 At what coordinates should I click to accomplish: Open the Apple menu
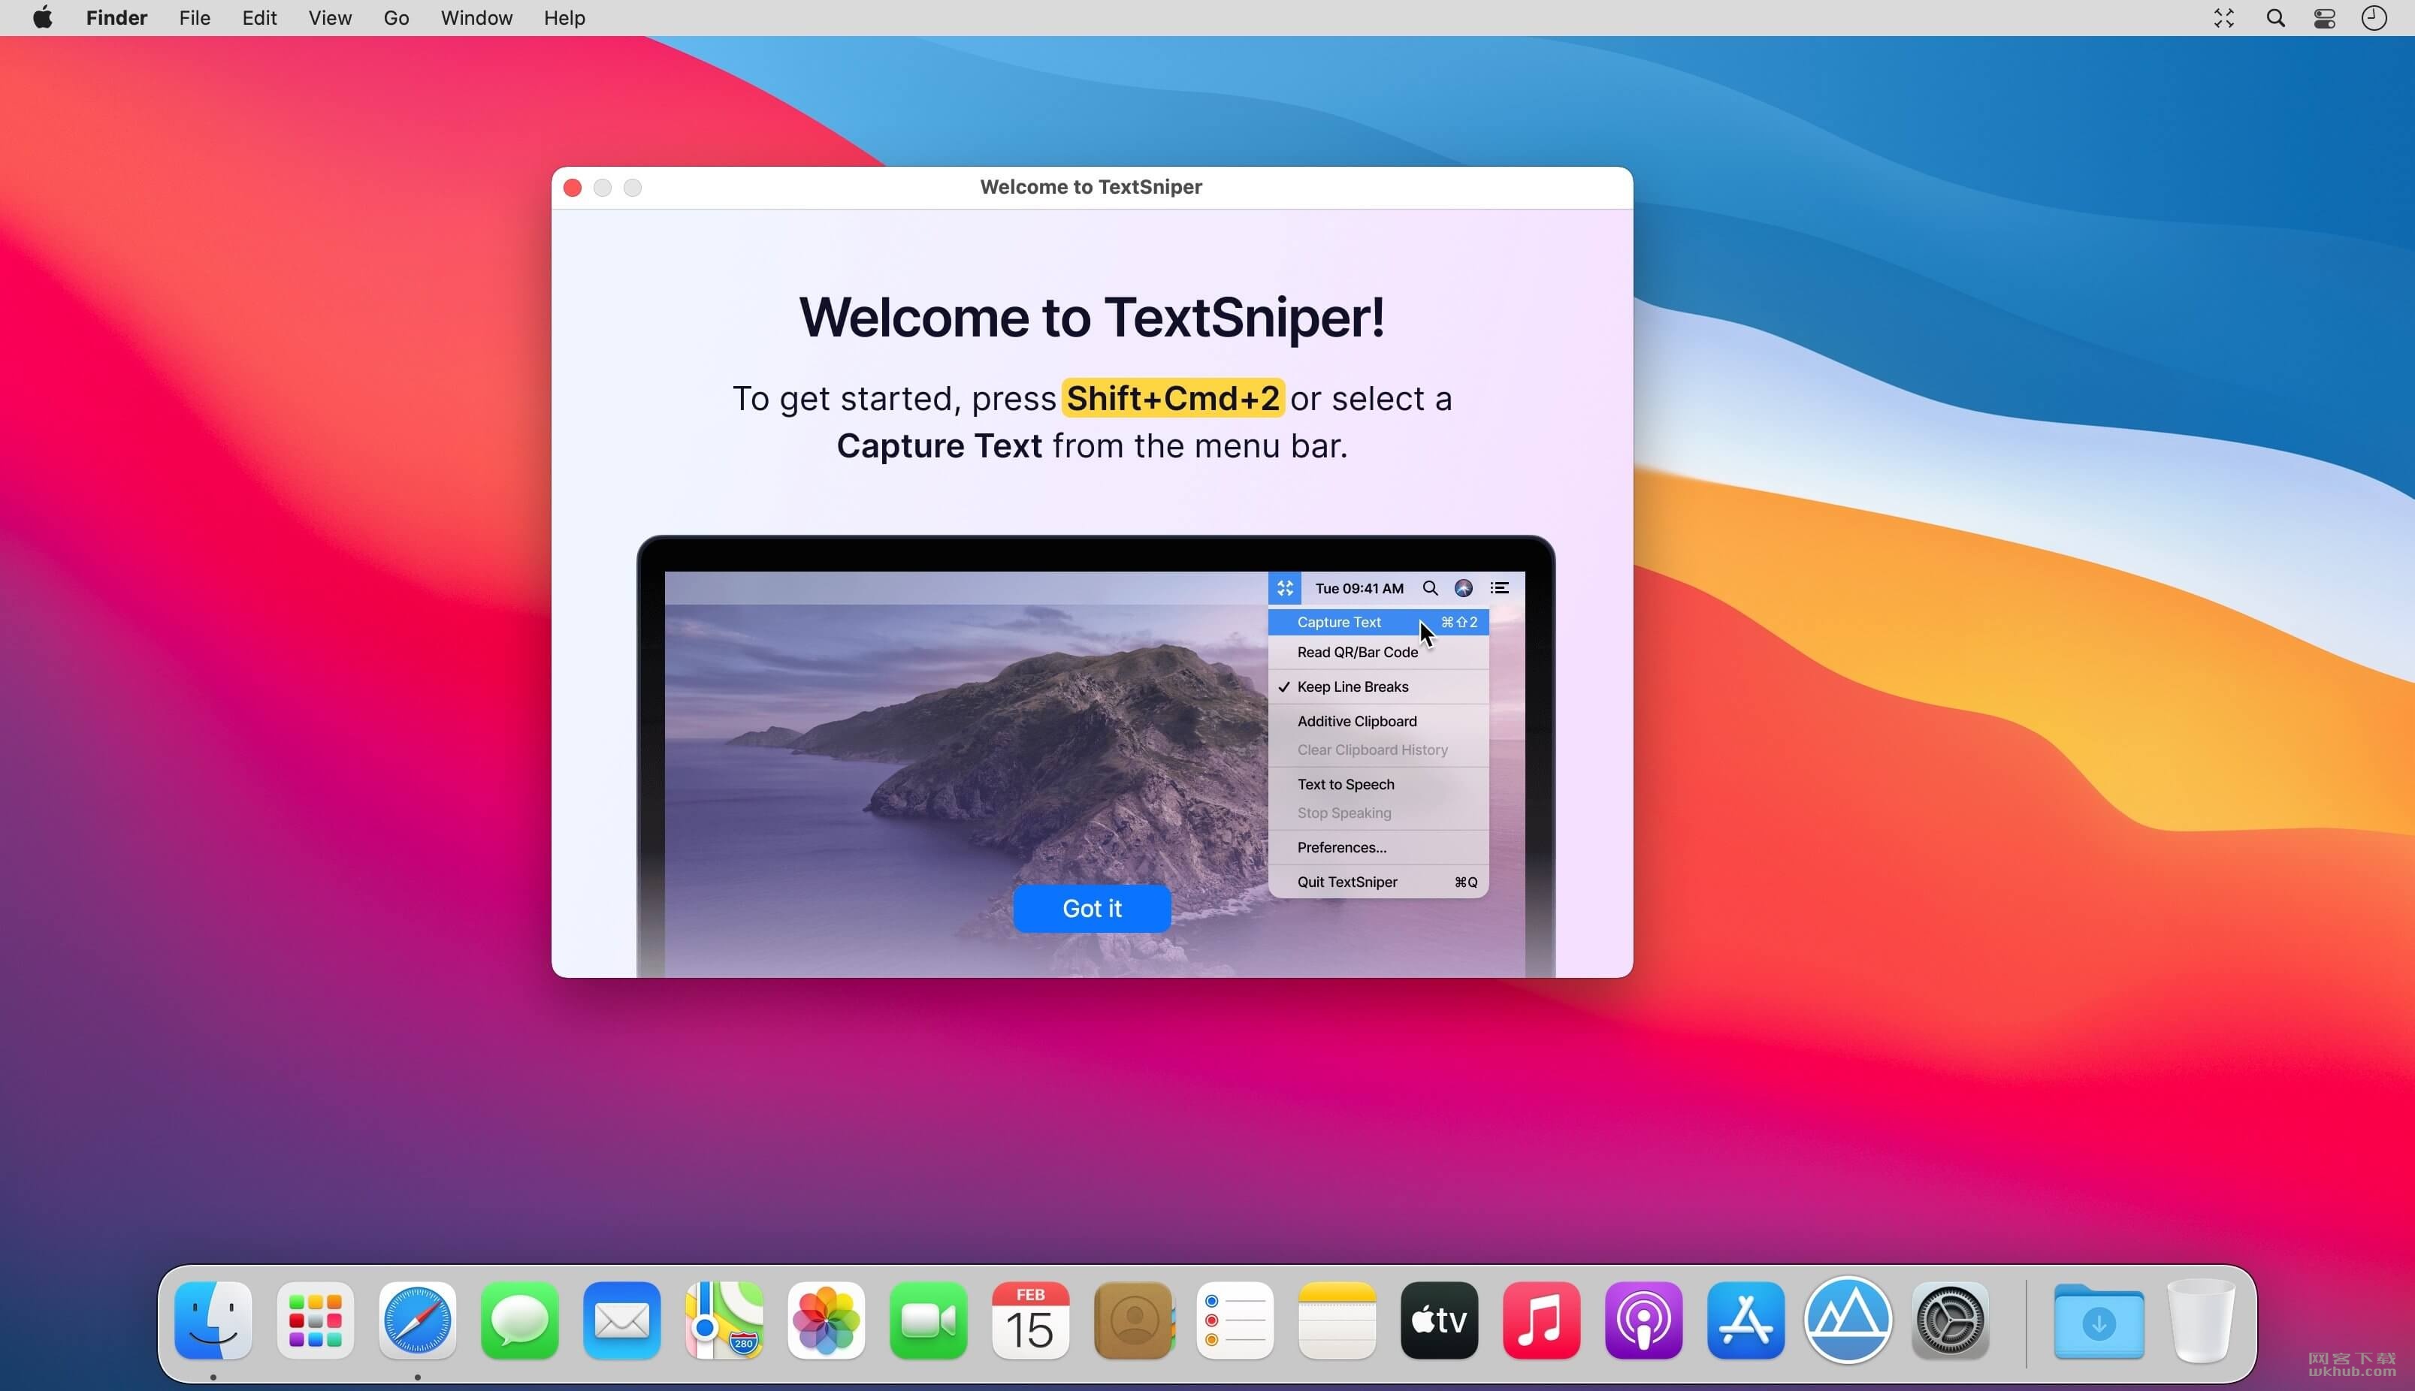pyautogui.click(x=43, y=17)
